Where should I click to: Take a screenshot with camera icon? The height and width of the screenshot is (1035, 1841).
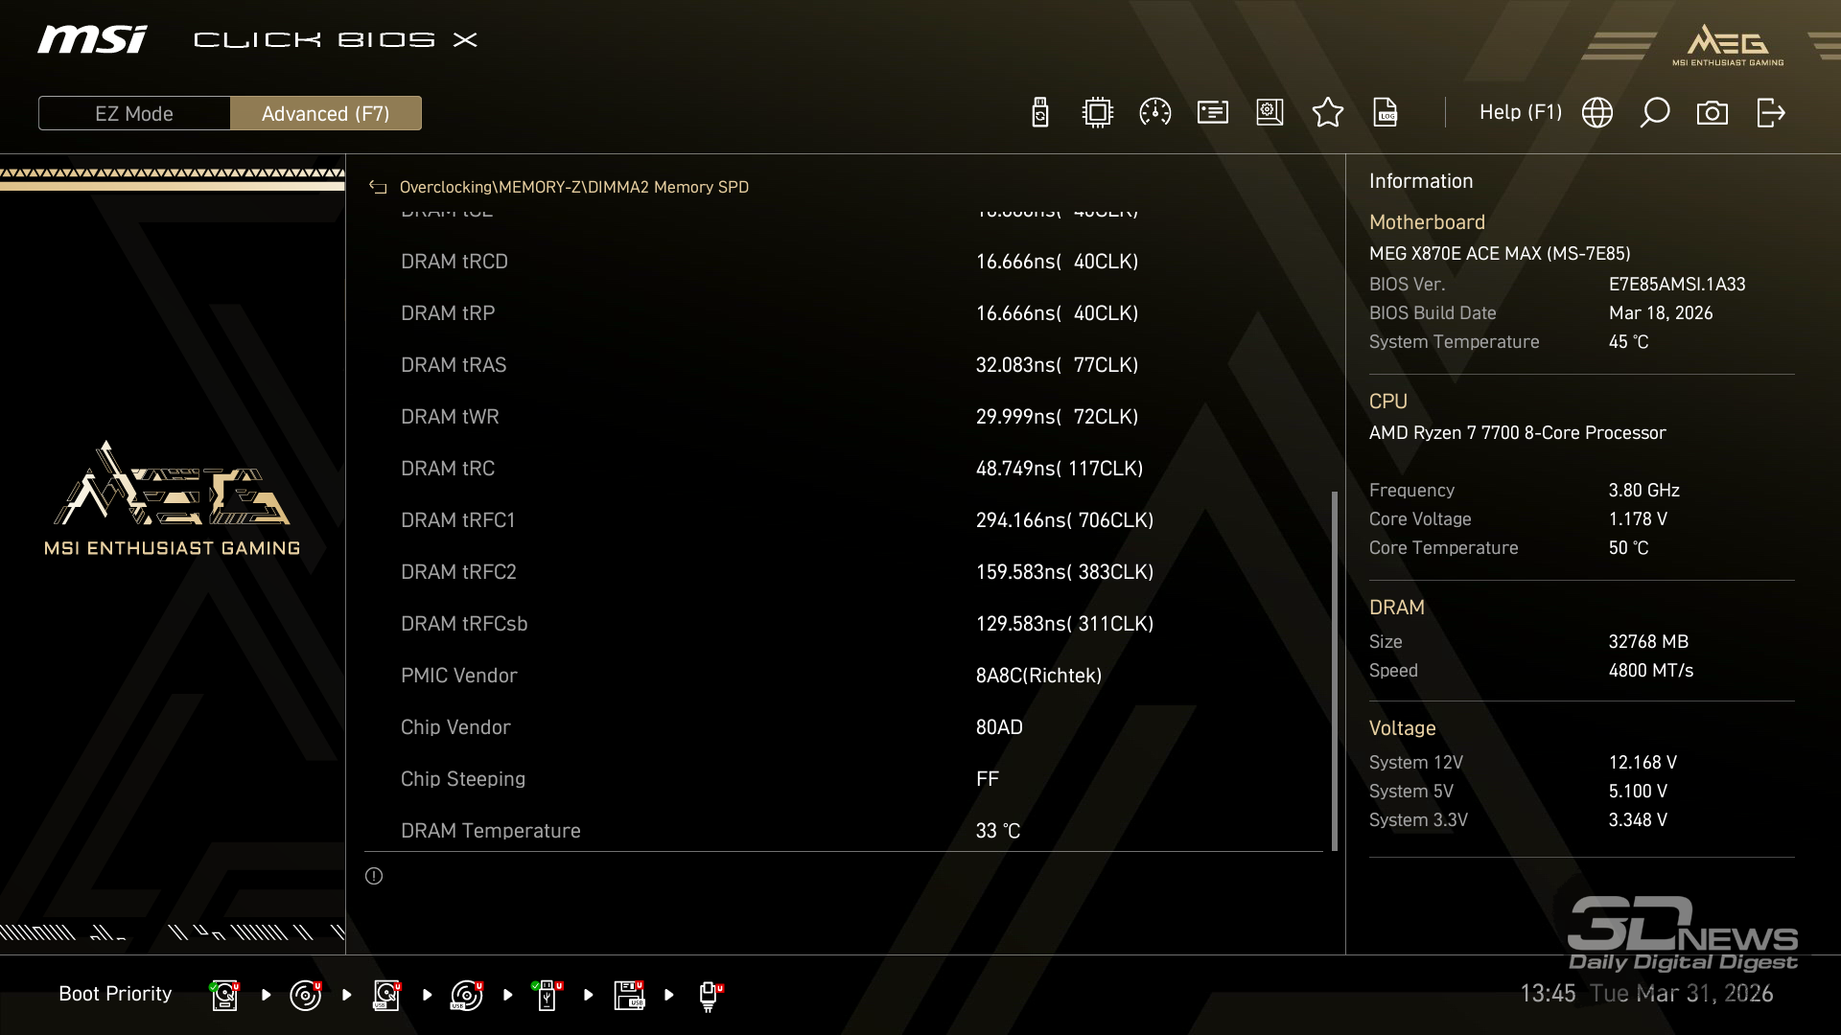pos(1712,113)
